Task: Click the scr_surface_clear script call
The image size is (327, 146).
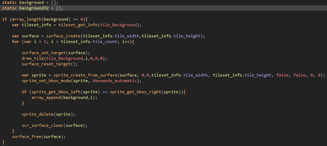Action: point(43,125)
